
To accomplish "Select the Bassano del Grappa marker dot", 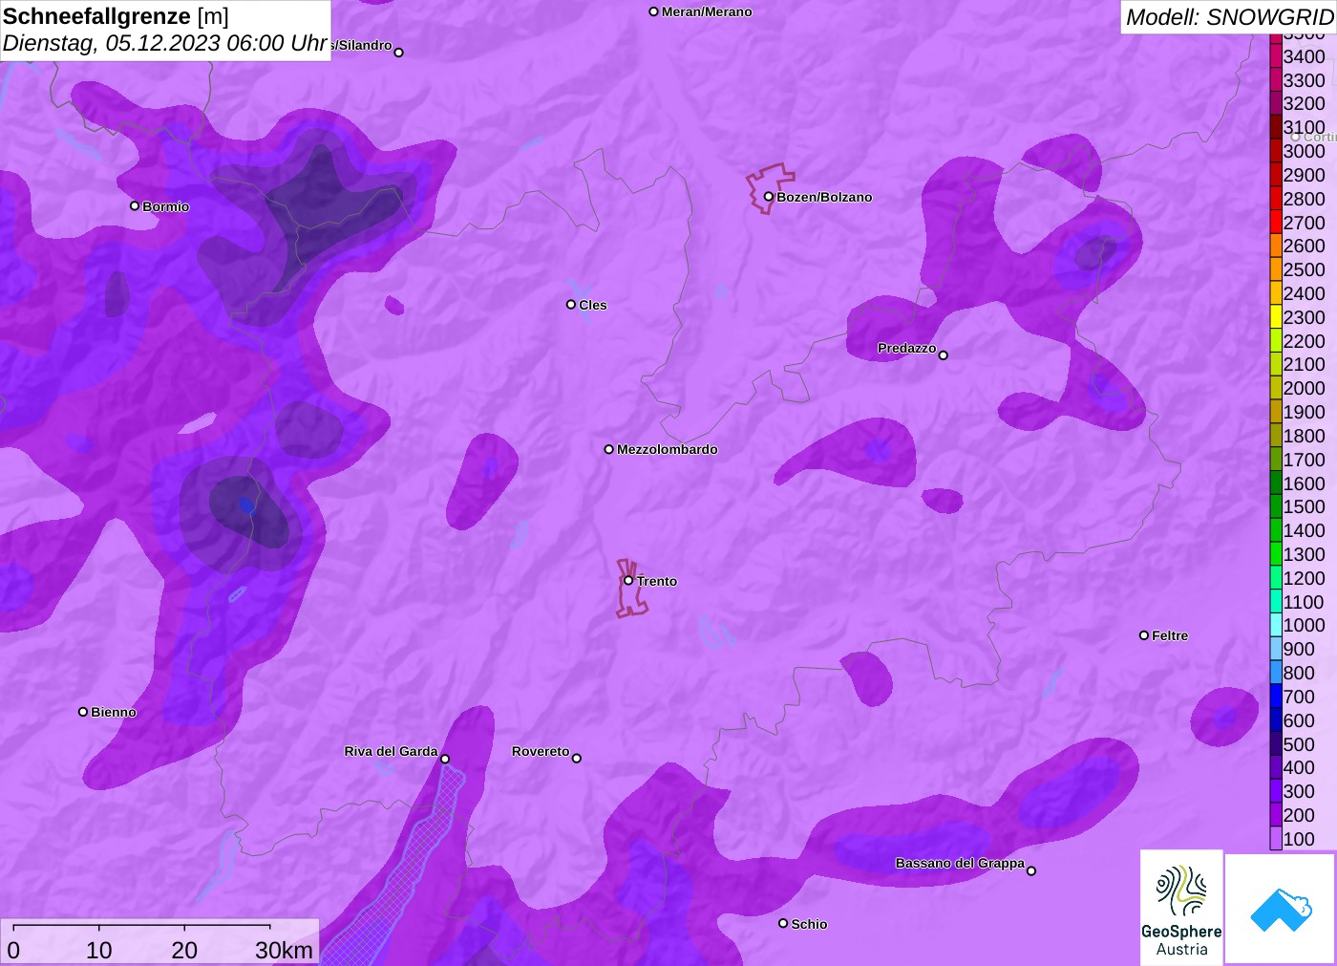I will tap(1031, 870).
